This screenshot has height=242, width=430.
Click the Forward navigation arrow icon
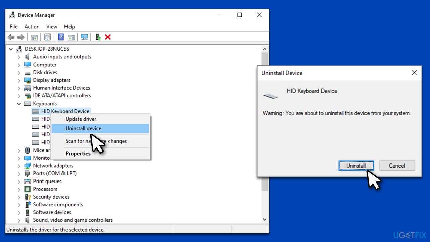(21, 37)
